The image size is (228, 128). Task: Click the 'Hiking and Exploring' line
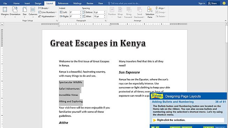click(71, 101)
